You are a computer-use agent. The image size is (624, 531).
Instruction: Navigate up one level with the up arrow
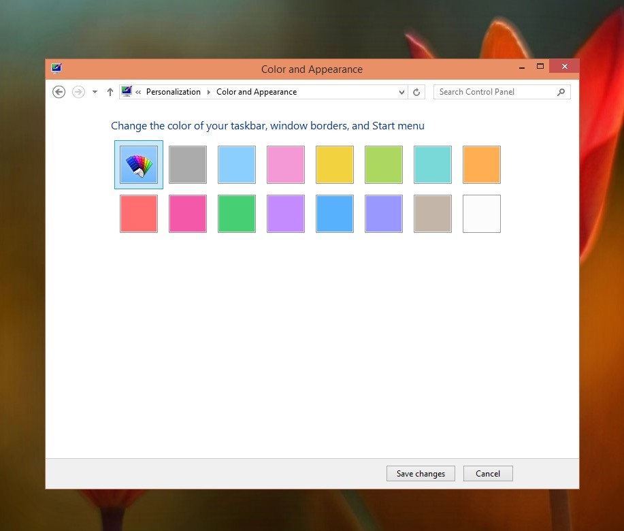point(110,91)
